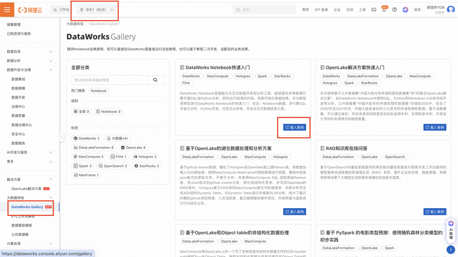Open 数据模型模板 in sidebar

click(x=22, y=225)
